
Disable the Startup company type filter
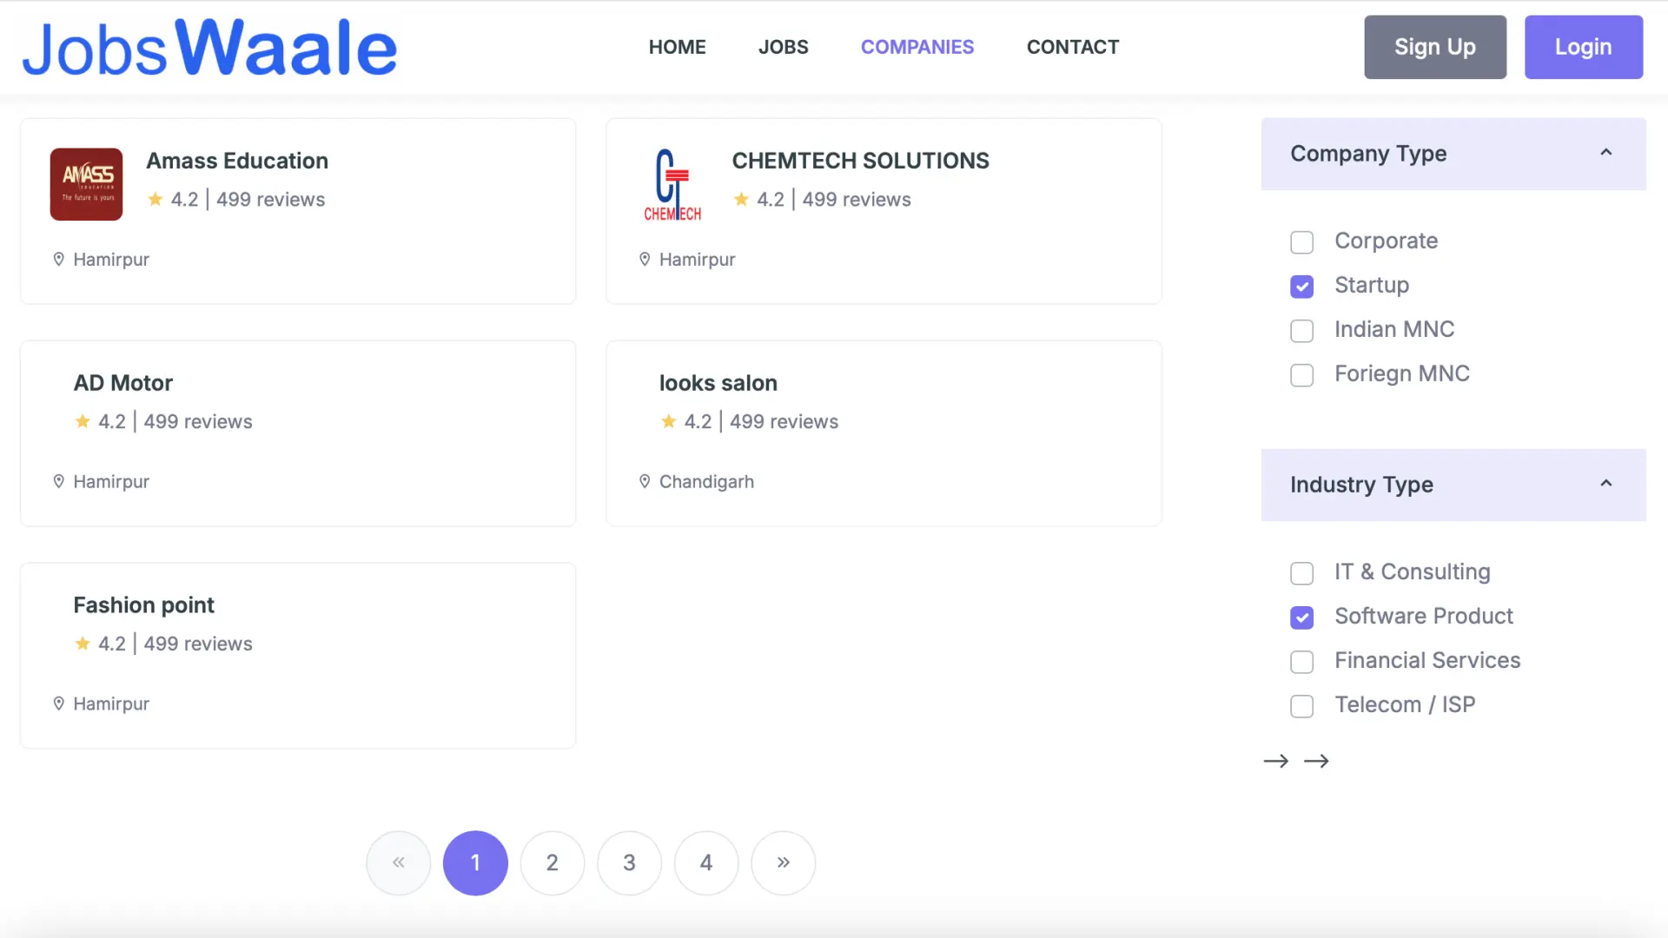[x=1301, y=287]
